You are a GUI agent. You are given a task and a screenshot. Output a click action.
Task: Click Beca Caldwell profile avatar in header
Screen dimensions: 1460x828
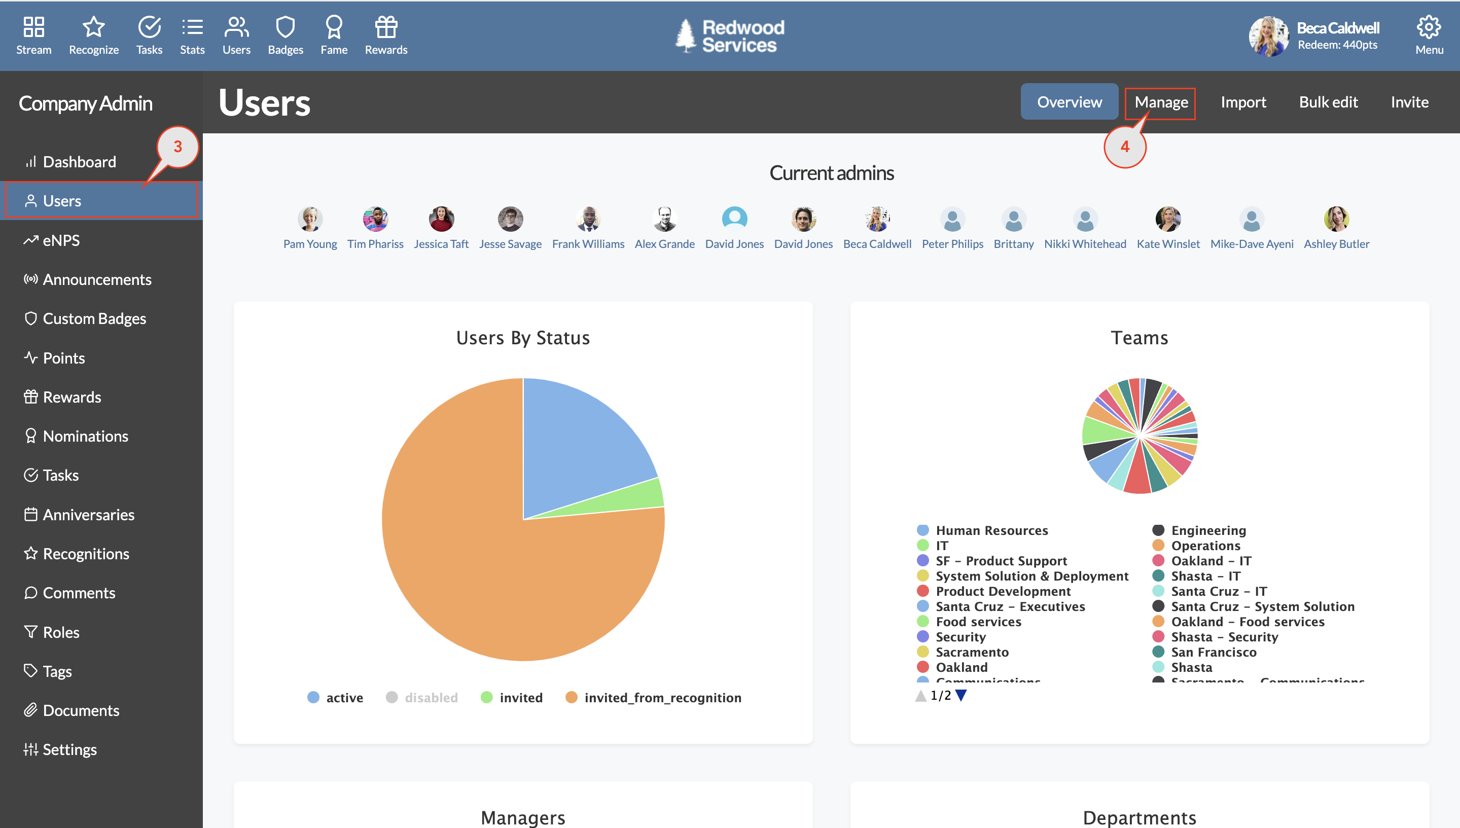[x=1268, y=36]
